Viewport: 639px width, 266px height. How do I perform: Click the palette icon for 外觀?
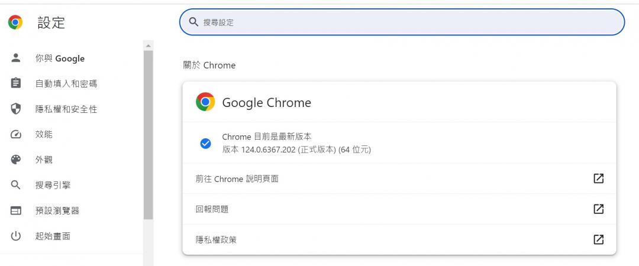click(16, 160)
